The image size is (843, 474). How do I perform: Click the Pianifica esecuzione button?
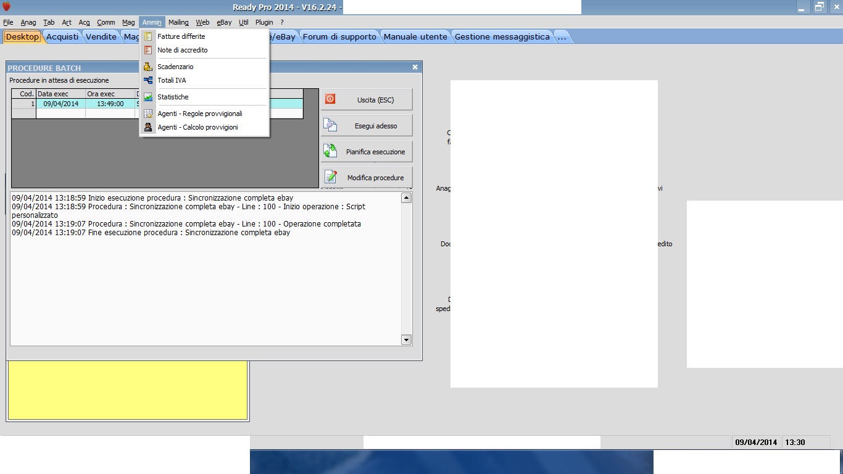(367, 151)
